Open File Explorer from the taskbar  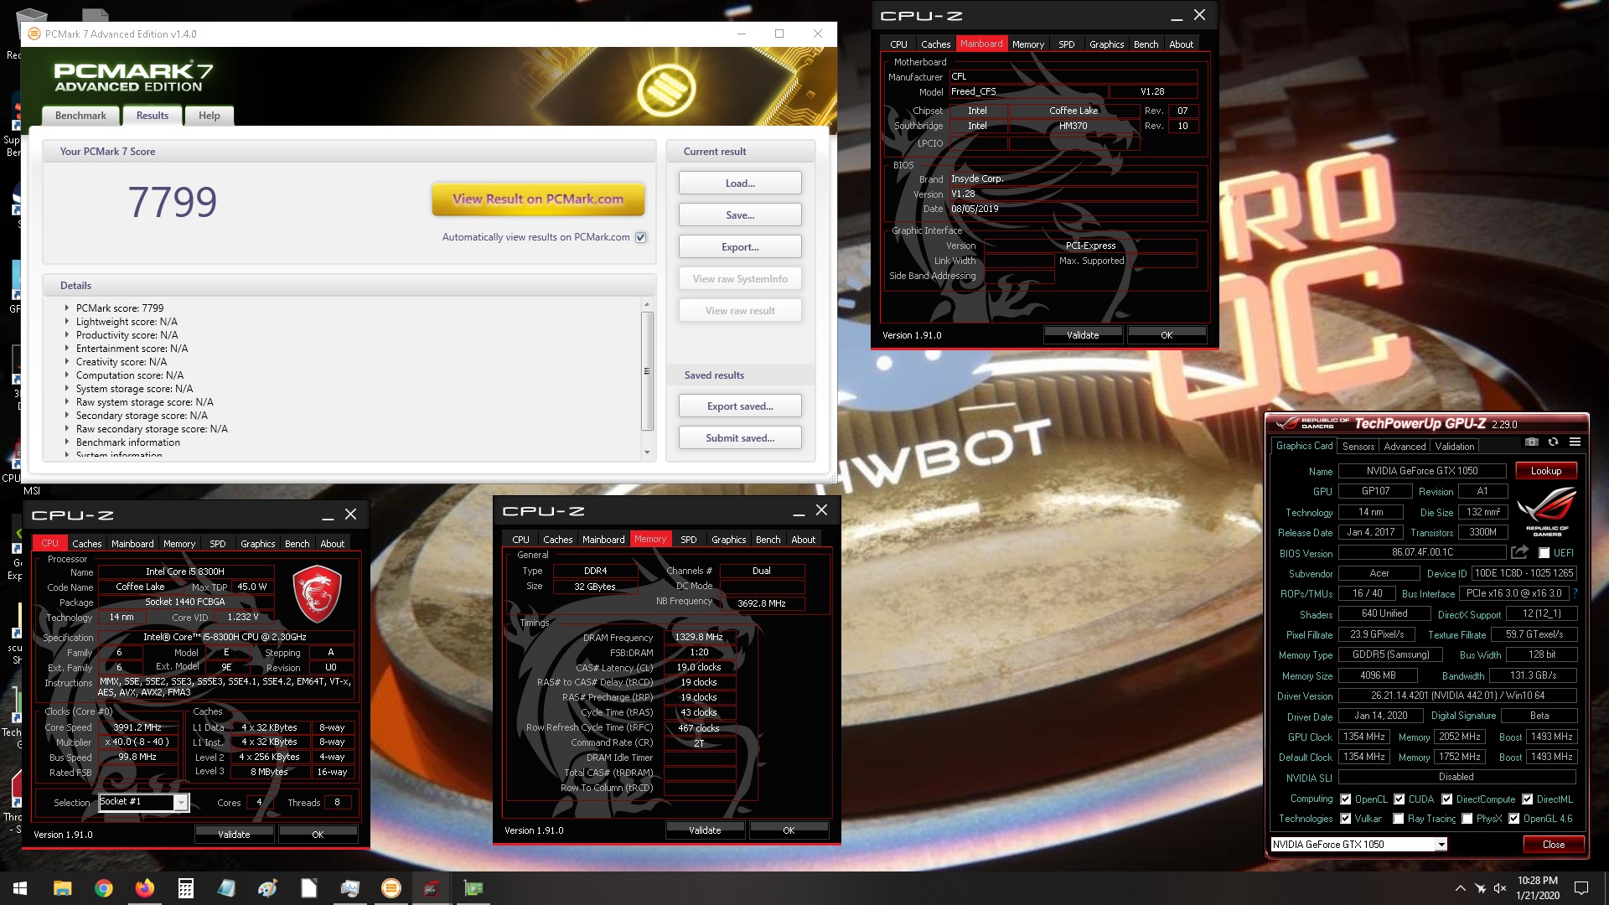coord(62,888)
